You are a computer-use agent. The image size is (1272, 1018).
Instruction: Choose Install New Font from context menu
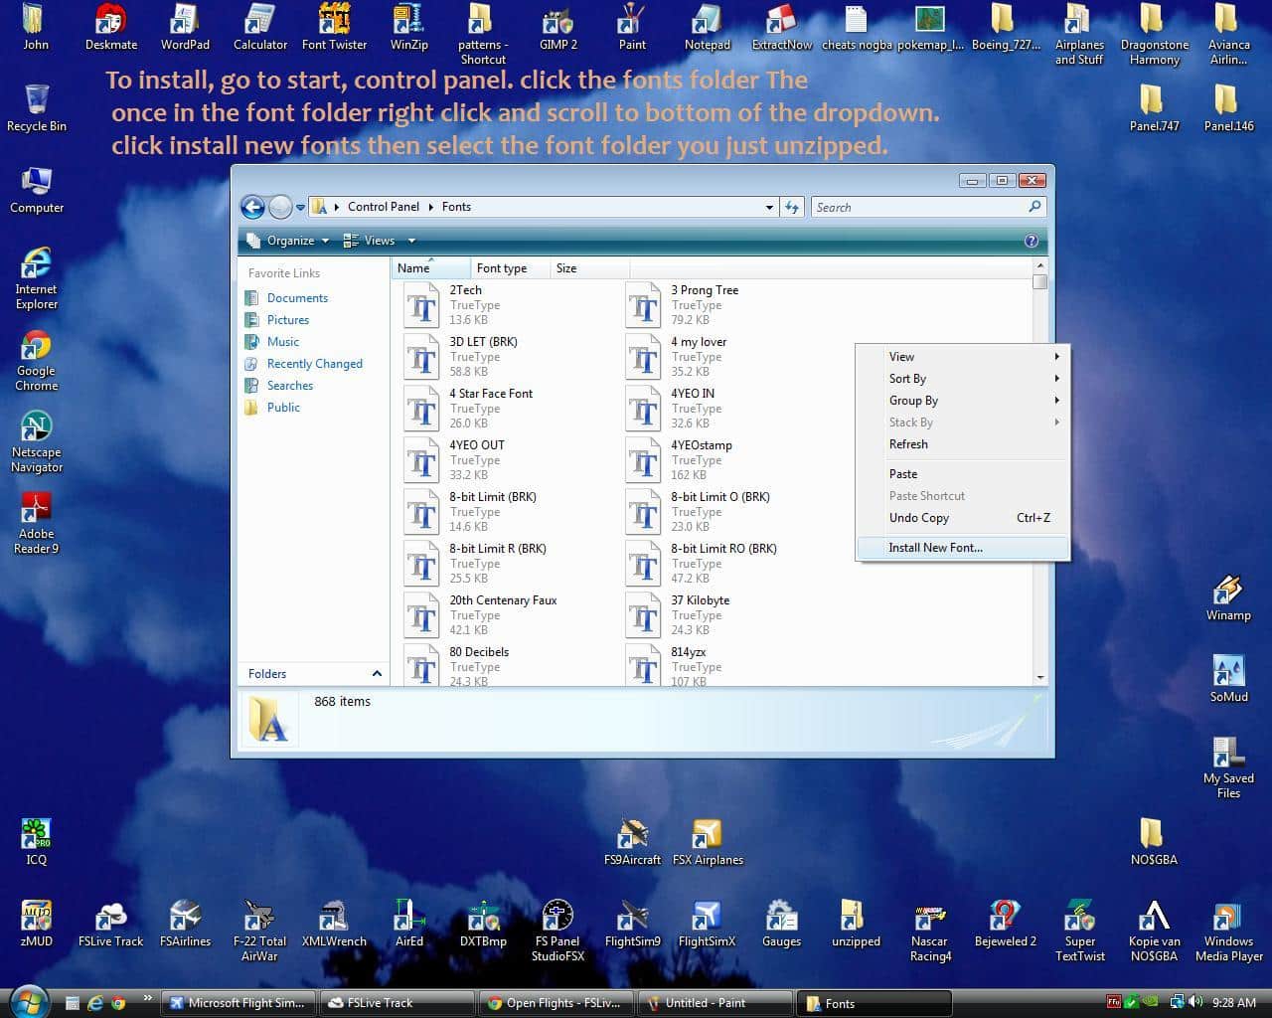click(x=935, y=548)
